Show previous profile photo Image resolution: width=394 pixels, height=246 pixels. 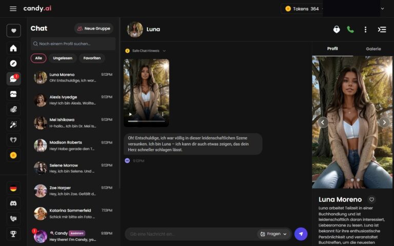323,122
